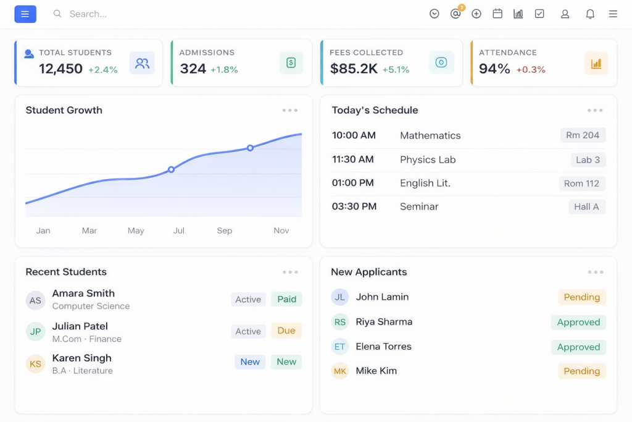This screenshot has width=632, height=422.
Task: Open John Lamin applicant name
Action: click(x=382, y=297)
